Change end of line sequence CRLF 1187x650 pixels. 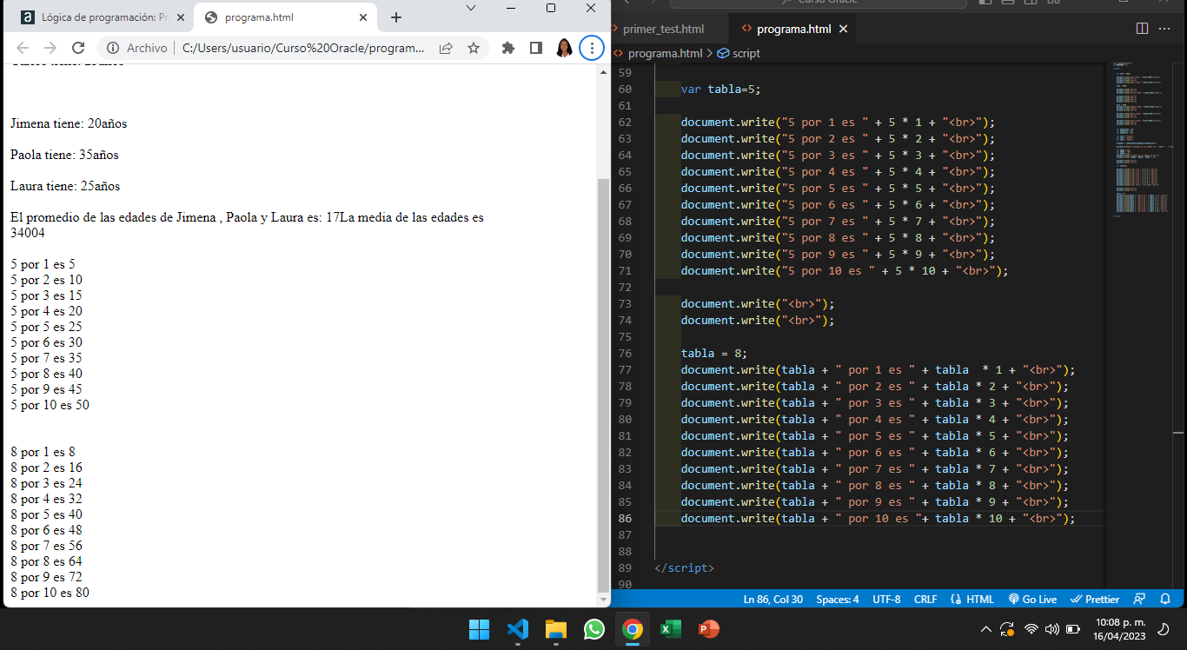click(925, 599)
